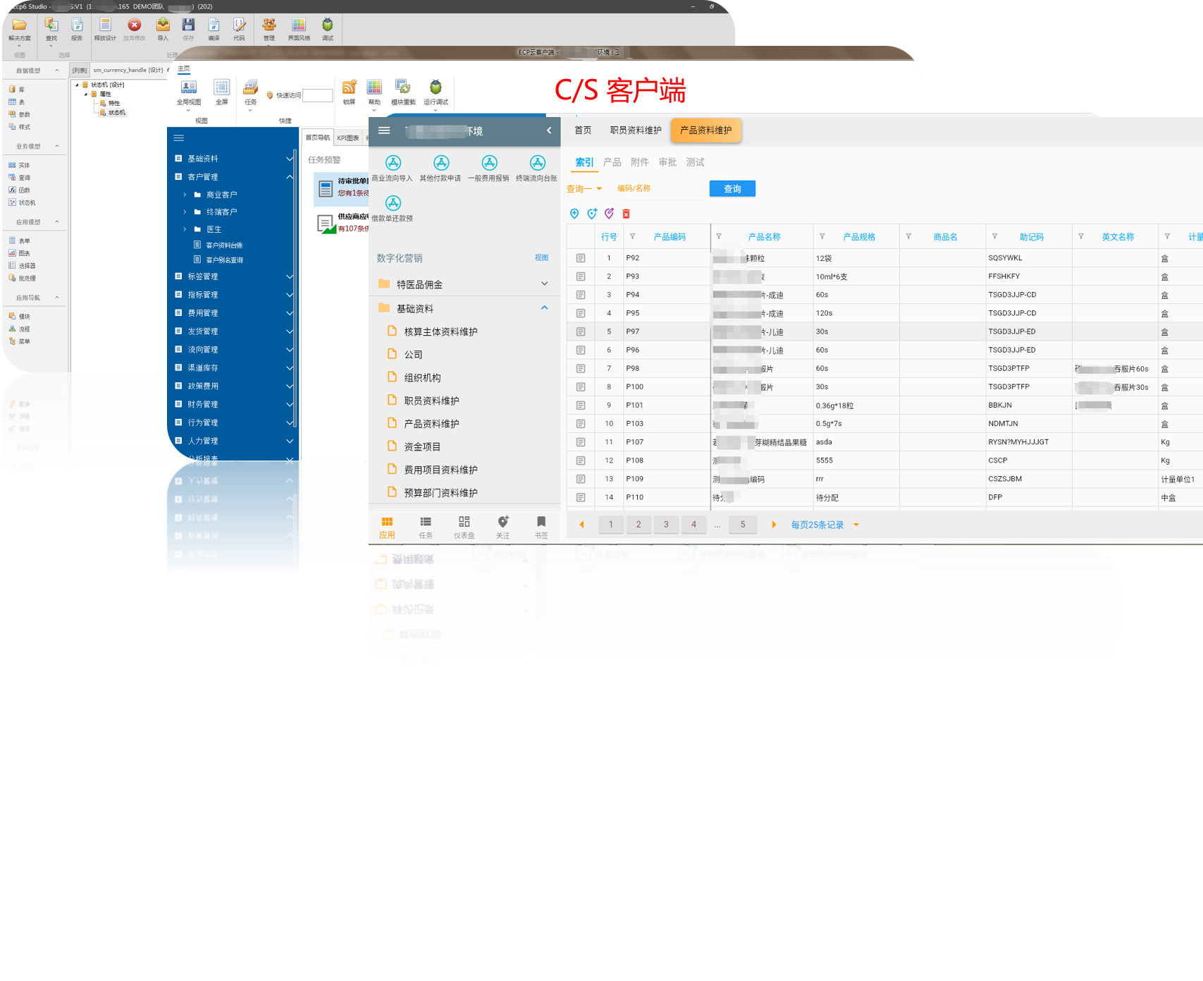Open 产品资料维护 item in navigation tree
Screen dimensions: 1203x981
click(x=431, y=424)
